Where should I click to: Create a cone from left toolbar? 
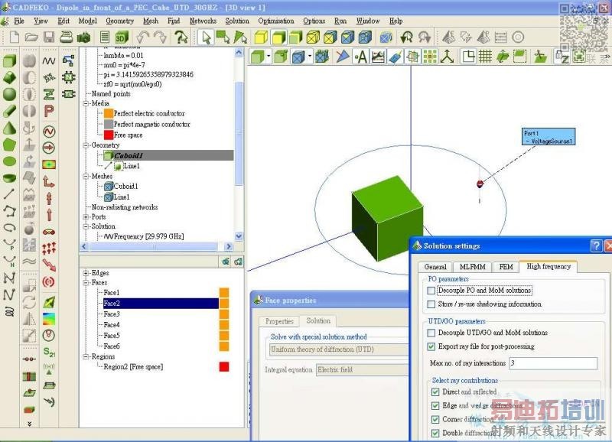tap(10, 128)
